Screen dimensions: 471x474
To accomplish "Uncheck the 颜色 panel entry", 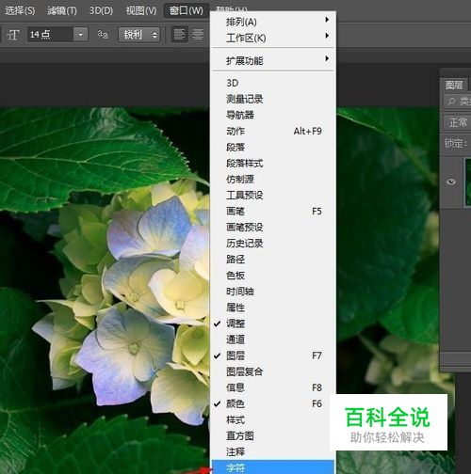I will (273, 403).
